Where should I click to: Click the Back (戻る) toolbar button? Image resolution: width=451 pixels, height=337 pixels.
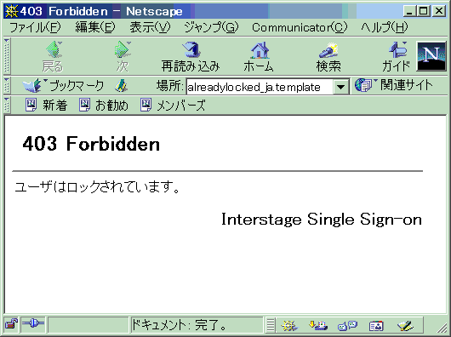54,56
